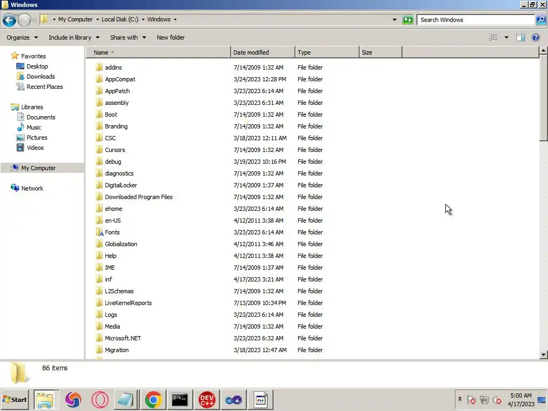The width and height of the screenshot is (548, 411).
Task: Open Documents library
Action: click(x=41, y=117)
